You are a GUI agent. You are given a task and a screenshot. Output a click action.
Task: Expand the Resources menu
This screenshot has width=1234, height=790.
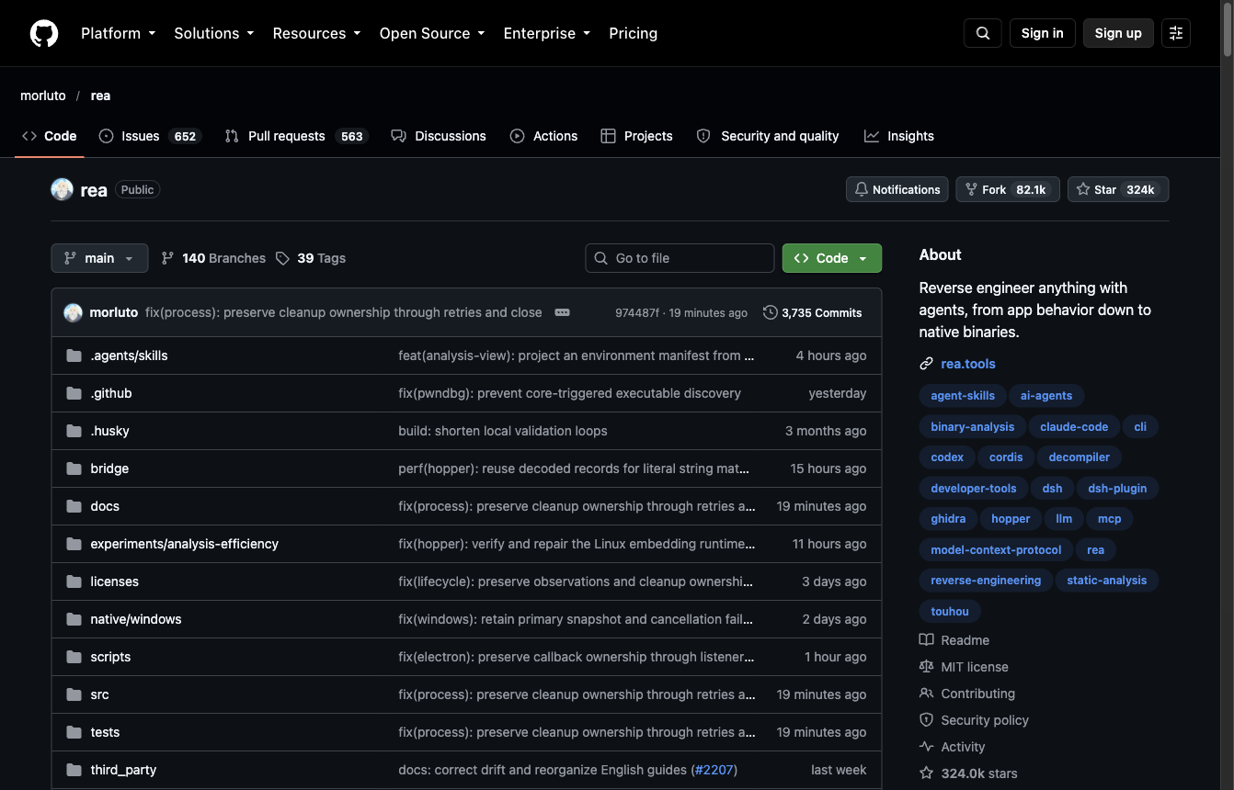coord(316,33)
